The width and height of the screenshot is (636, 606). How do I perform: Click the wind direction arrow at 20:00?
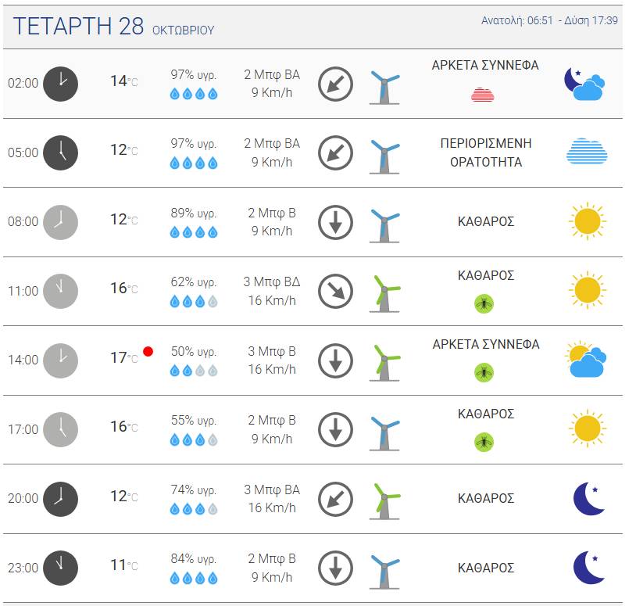(x=335, y=499)
